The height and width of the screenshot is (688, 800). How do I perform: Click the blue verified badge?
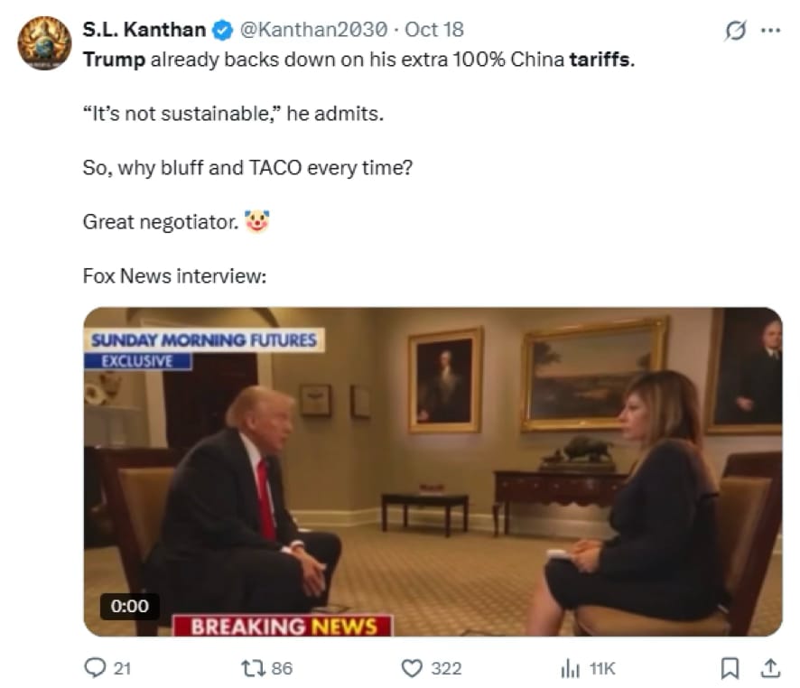tap(222, 30)
